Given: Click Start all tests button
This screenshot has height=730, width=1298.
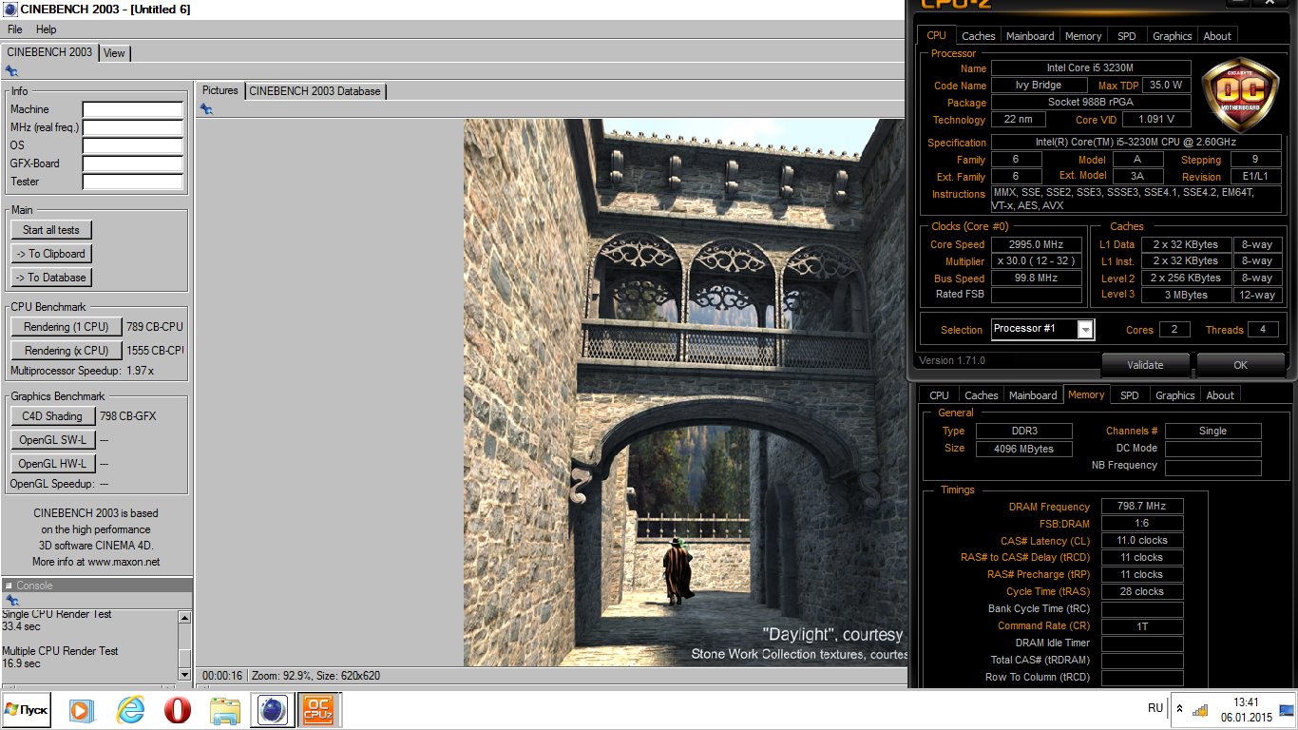Looking at the screenshot, I should pyautogui.click(x=51, y=230).
